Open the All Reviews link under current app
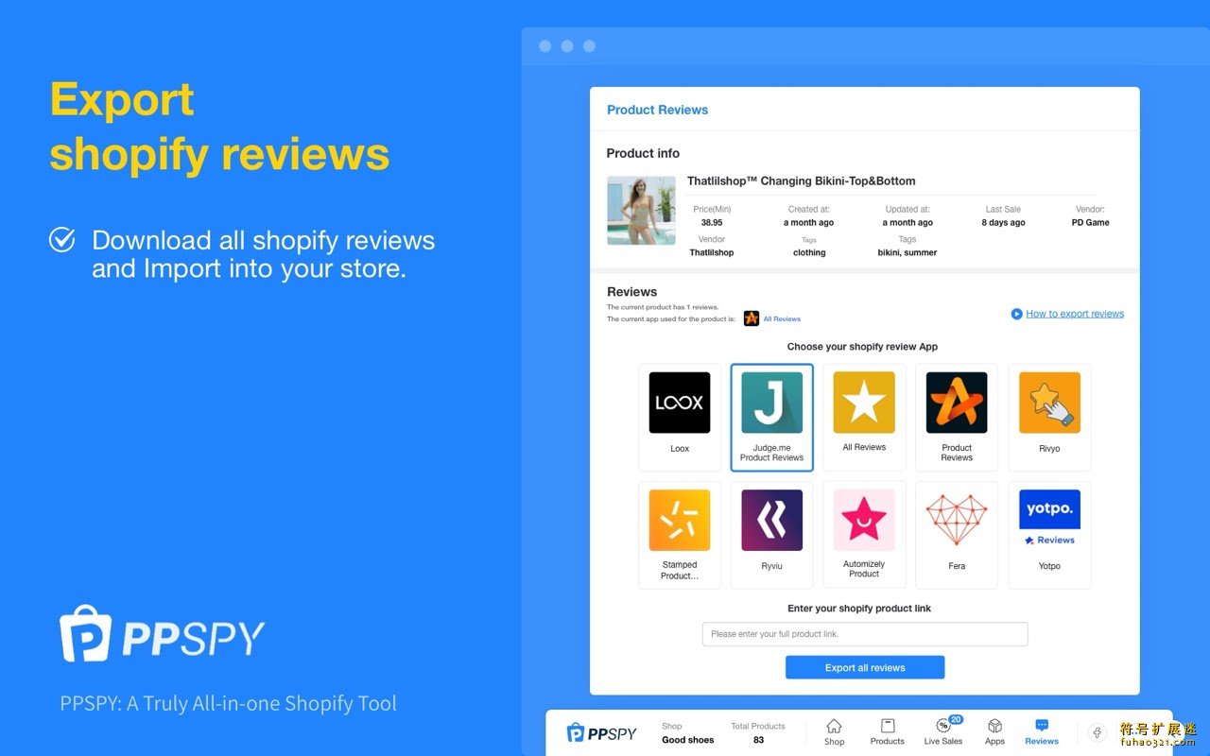The height and width of the screenshot is (756, 1210). [x=782, y=319]
